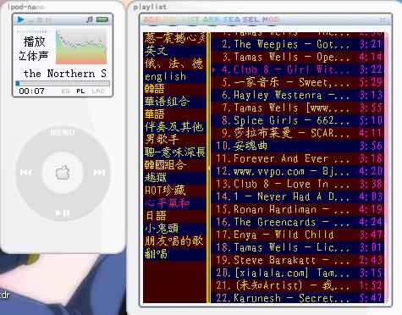Select track 12 www.vvpo.com
This screenshot has width=402, height=315.
point(298,171)
